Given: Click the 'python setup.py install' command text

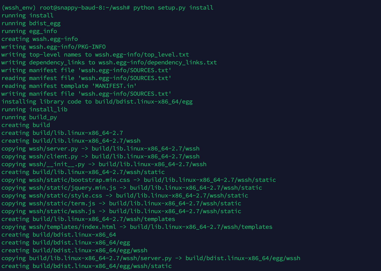Looking at the screenshot, I should pyautogui.click(x=173, y=8).
